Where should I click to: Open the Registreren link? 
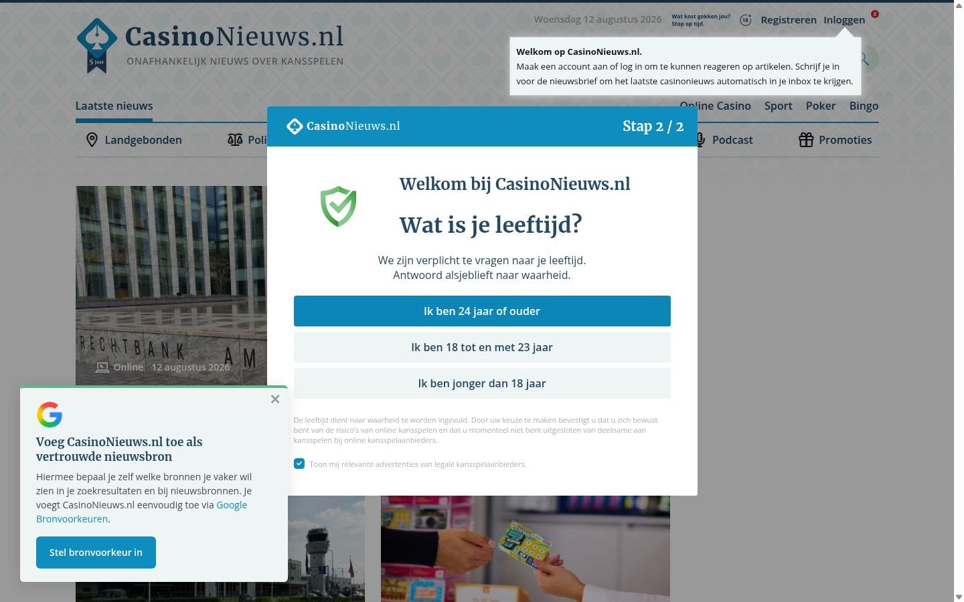(x=788, y=20)
